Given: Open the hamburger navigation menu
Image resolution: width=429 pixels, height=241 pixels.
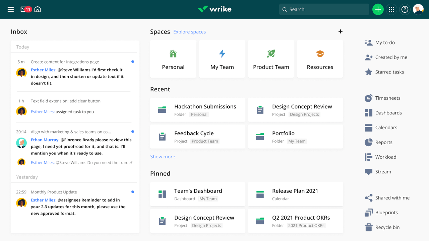Looking at the screenshot, I should click(x=10, y=9).
